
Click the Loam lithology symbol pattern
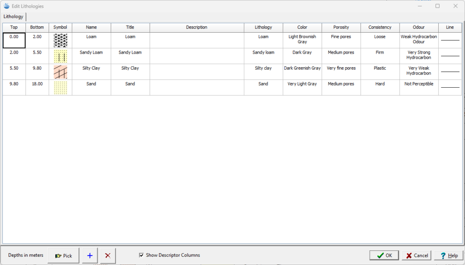point(60,40)
